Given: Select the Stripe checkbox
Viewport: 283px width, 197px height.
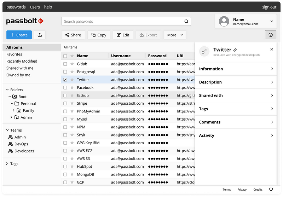Looking at the screenshot, I should pos(65,103).
